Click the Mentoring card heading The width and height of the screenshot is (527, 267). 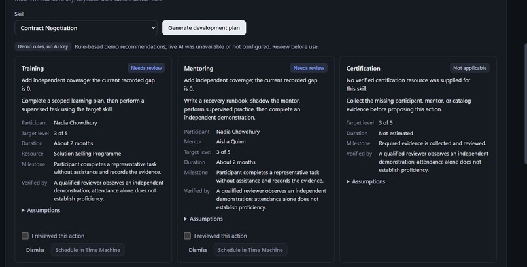click(x=199, y=68)
